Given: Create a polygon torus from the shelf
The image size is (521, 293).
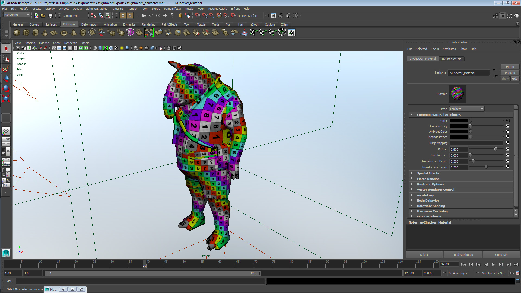Looking at the screenshot, I should tap(64, 32).
